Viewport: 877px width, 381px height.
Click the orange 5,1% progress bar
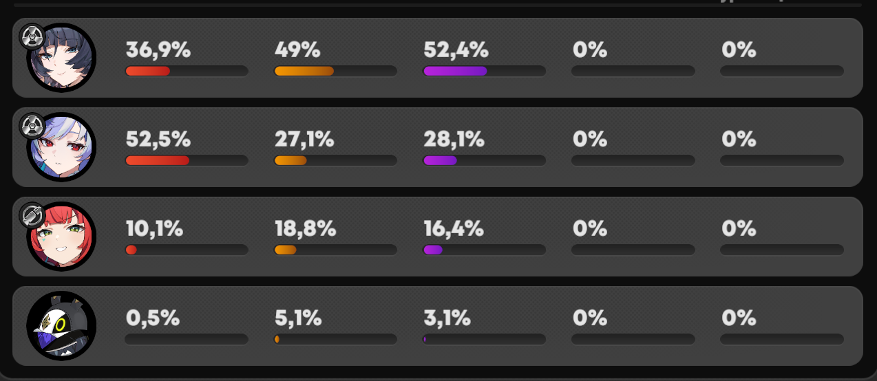pos(335,339)
